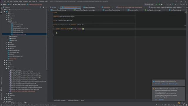Click the Controllers breadcrumb in navigation bar
The height and width of the screenshot is (106, 188).
pos(22,4)
